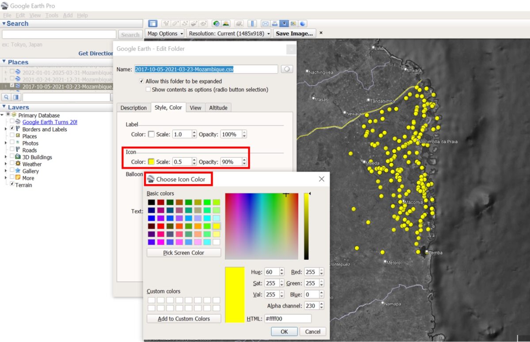Select the ruler tool icon
Screen dimensions: 530x342
click(x=252, y=24)
